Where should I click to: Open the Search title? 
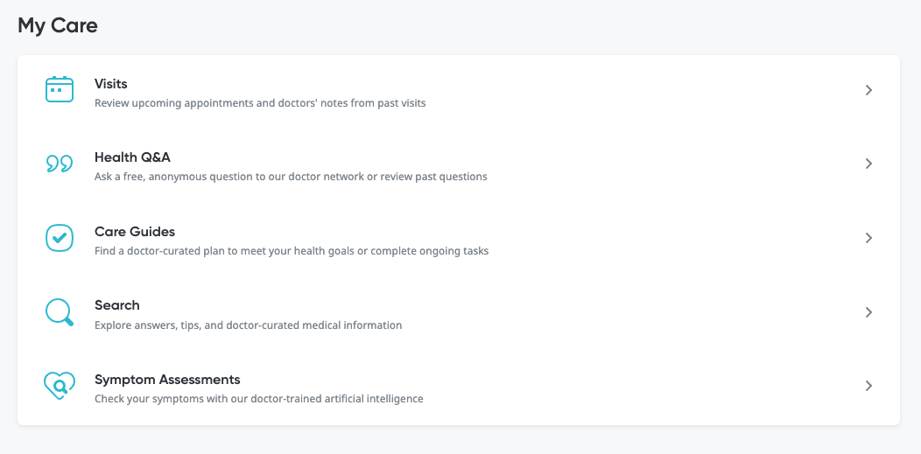point(117,305)
